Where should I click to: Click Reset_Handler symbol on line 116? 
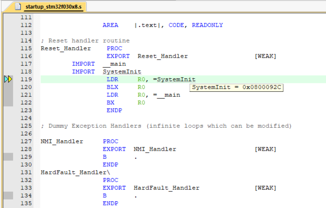click(162, 56)
